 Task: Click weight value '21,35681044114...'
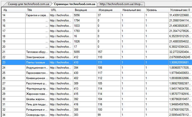(180, 20)
